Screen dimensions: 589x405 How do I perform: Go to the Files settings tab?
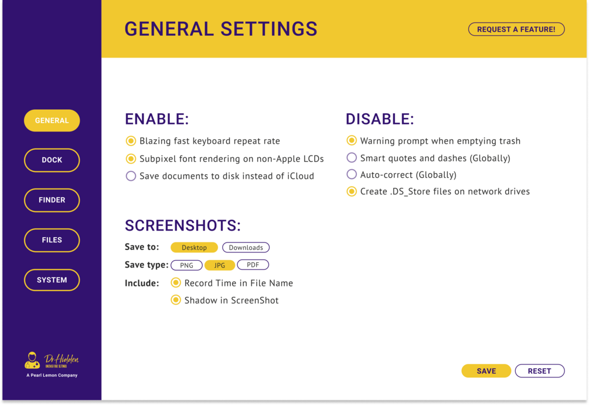click(x=52, y=239)
